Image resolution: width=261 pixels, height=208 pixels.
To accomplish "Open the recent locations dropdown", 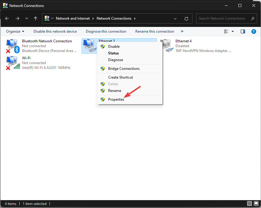I will [x=27, y=18].
